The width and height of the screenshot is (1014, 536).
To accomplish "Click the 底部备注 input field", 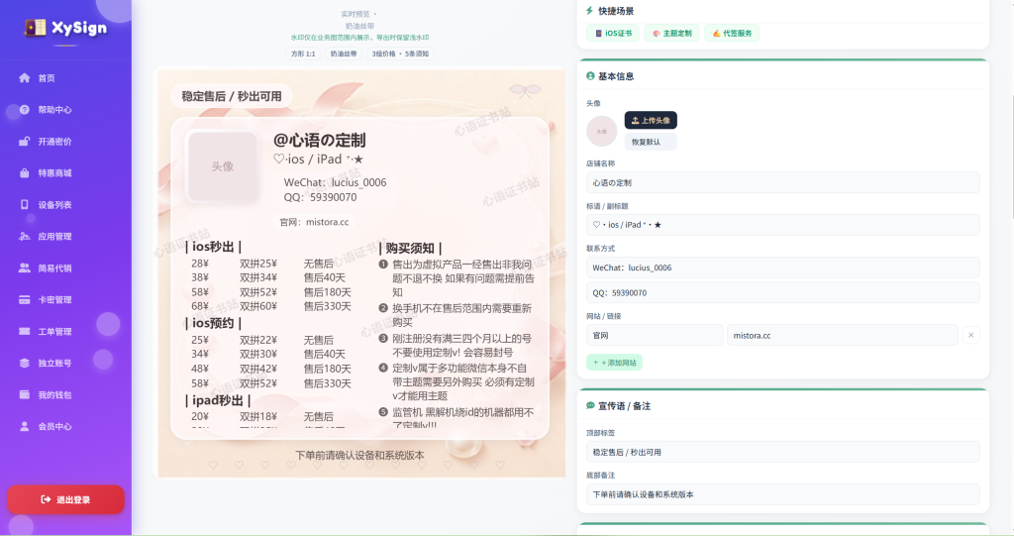I will click(x=782, y=494).
